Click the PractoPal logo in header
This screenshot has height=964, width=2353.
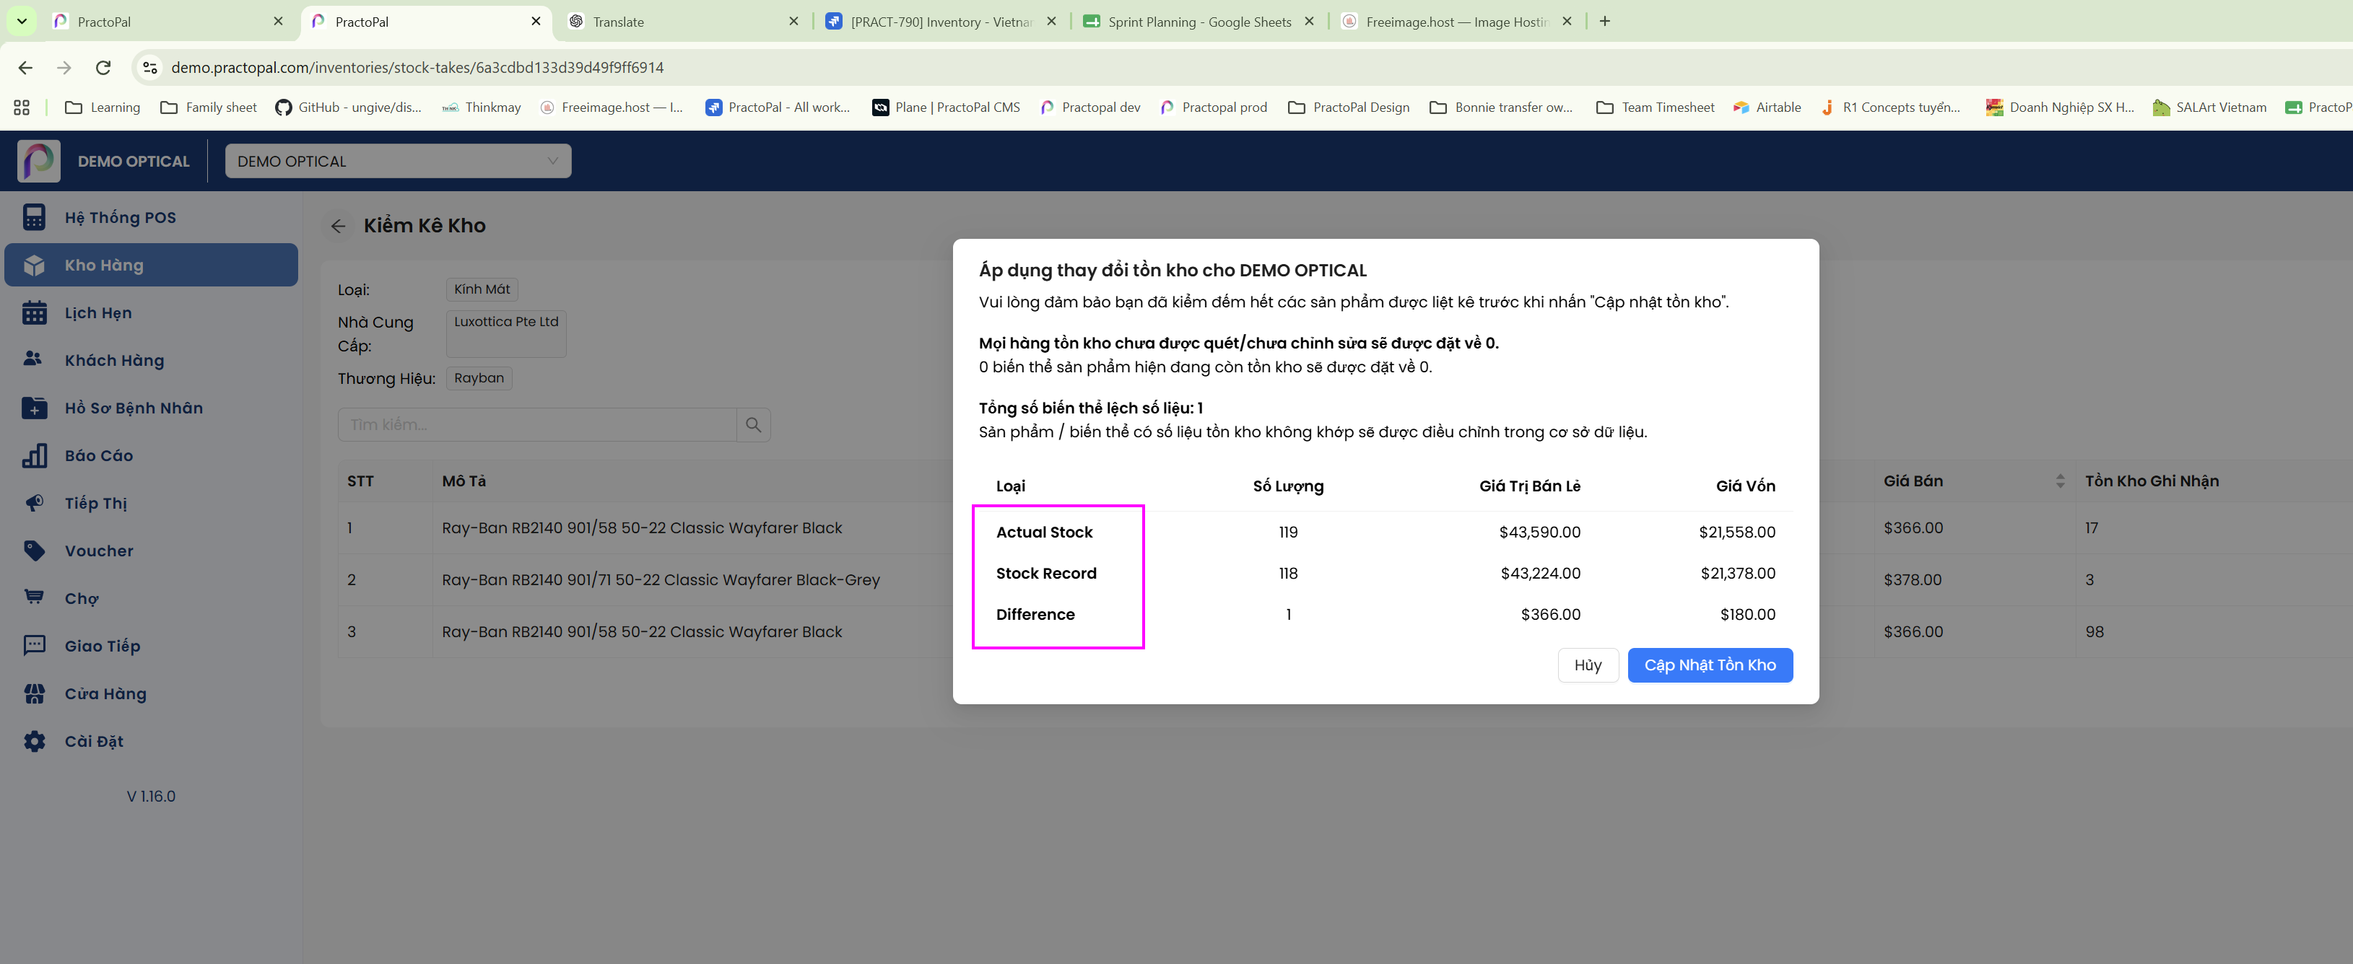coord(38,161)
